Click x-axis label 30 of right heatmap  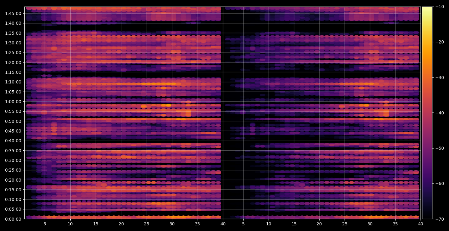coord(370,224)
